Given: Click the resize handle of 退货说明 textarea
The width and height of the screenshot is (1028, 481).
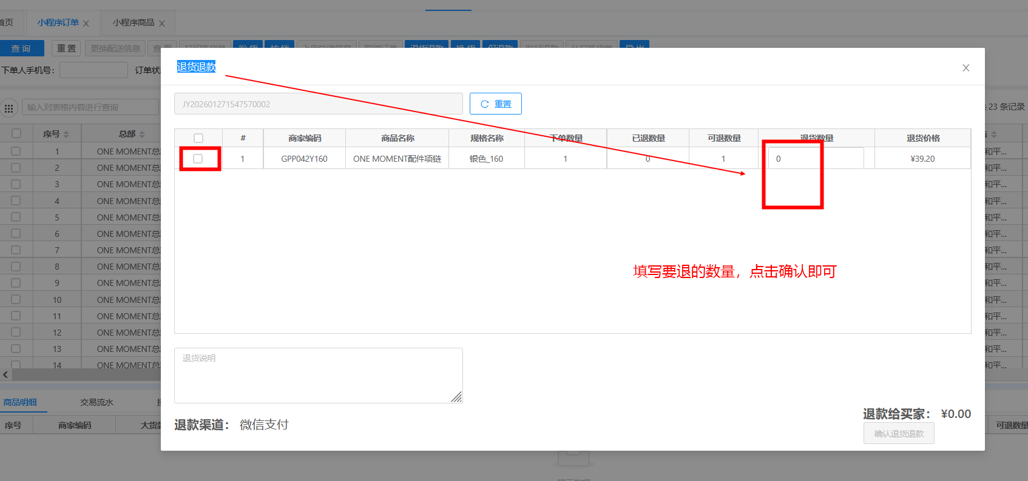Looking at the screenshot, I should click(456, 397).
